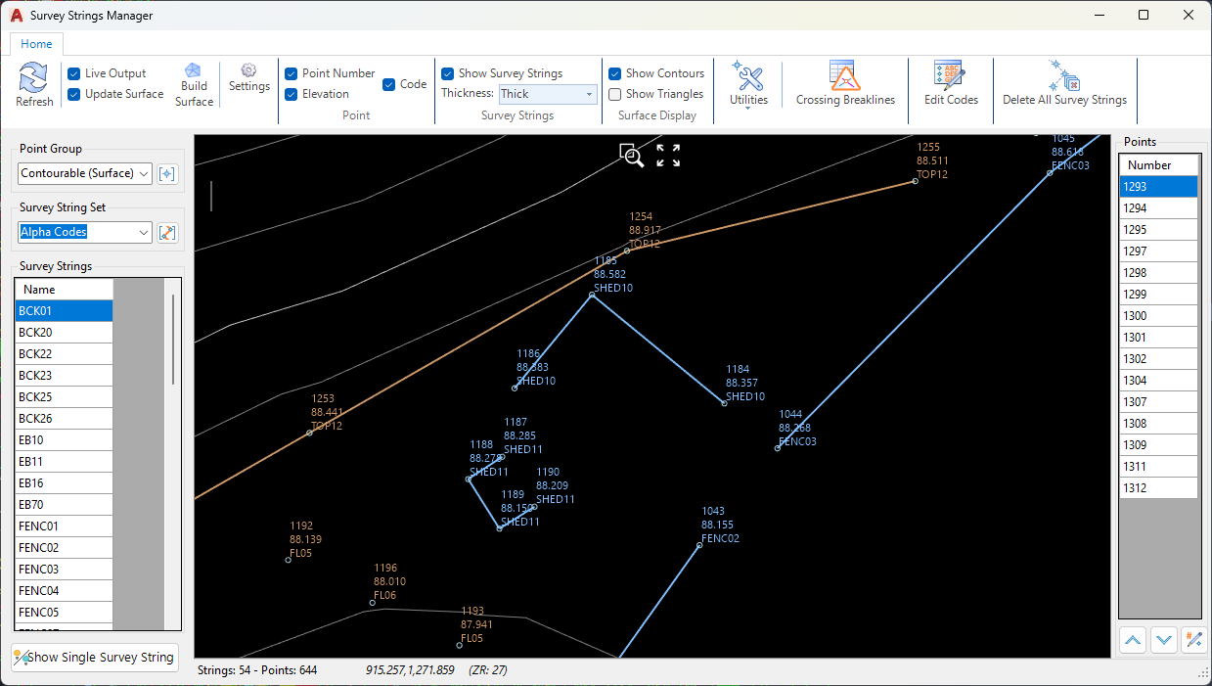Screen dimensions: 1212x686
Task: Click the Number column header
Action: coord(1159,165)
